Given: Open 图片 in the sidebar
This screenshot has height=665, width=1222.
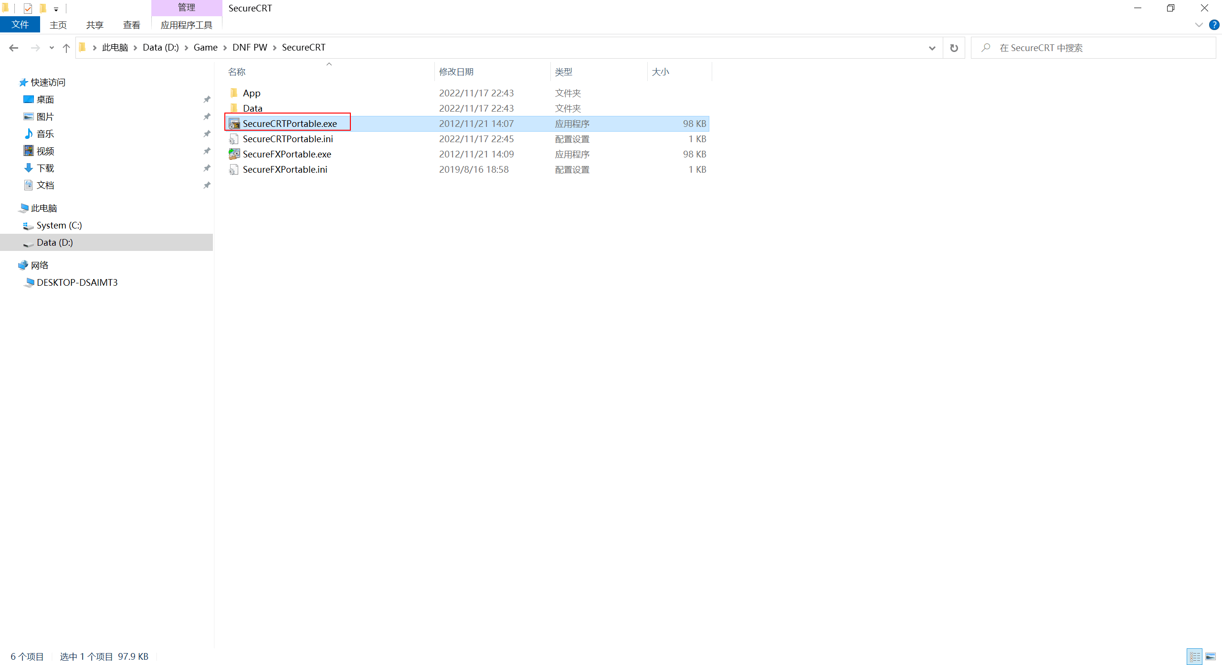Looking at the screenshot, I should coord(45,117).
